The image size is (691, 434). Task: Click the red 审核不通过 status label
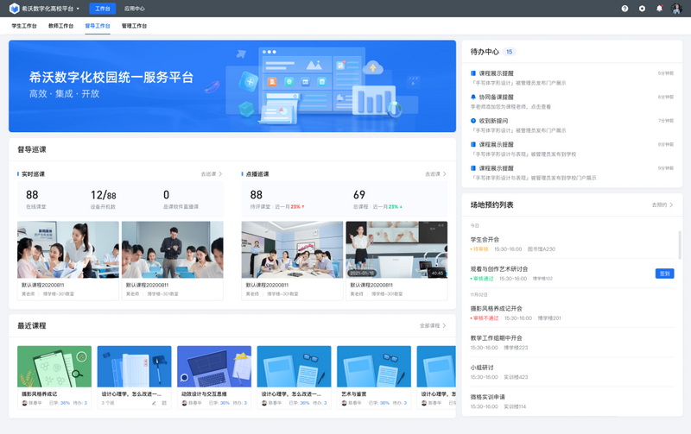pyautogui.click(x=485, y=318)
